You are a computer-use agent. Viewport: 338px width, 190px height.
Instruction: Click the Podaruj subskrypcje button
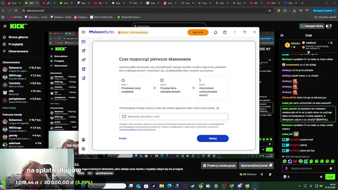pyautogui.click(x=219, y=165)
